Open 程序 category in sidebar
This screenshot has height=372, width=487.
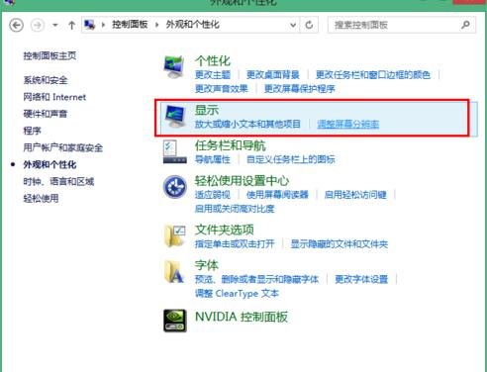click(32, 131)
